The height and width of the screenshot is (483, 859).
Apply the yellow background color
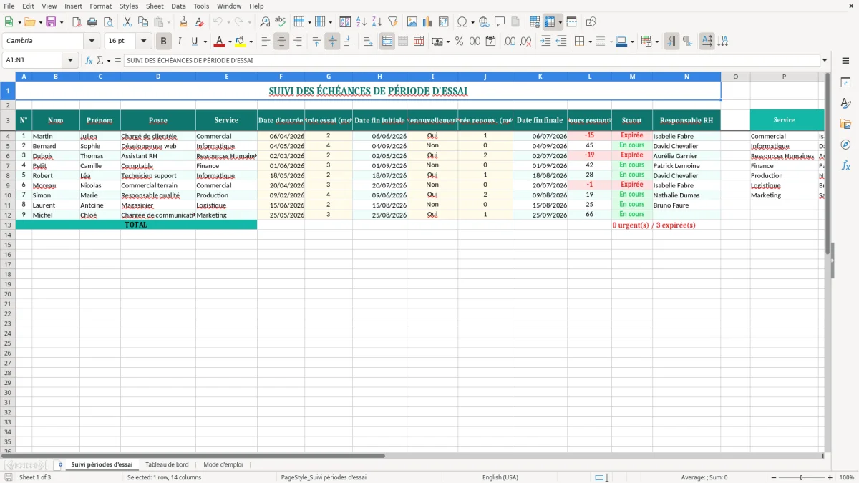coord(241,42)
